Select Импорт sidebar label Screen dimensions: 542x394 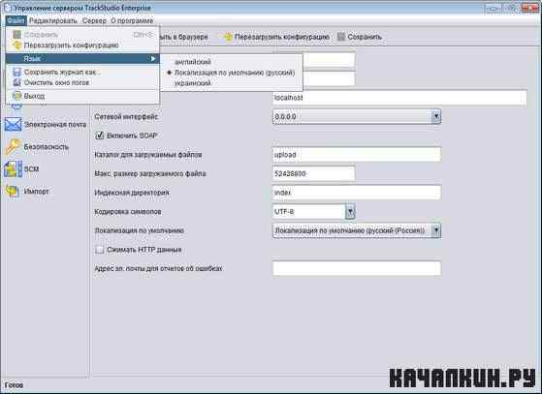36,191
